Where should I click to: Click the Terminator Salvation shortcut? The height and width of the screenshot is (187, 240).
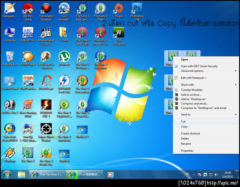coord(46,12)
